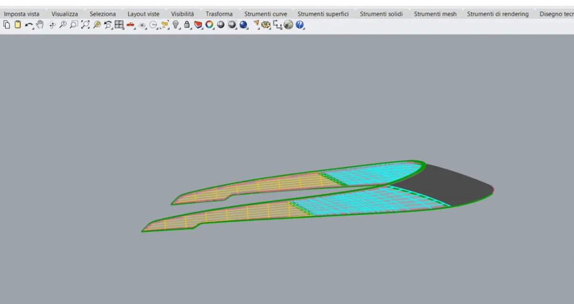The width and height of the screenshot is (574, 304).
Task: Click the Zoom extents icon
Action: point(85,25)
